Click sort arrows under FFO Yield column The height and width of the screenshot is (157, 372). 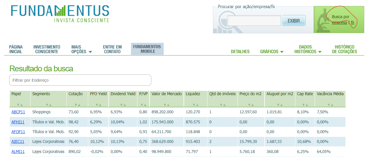click(98, 105)
